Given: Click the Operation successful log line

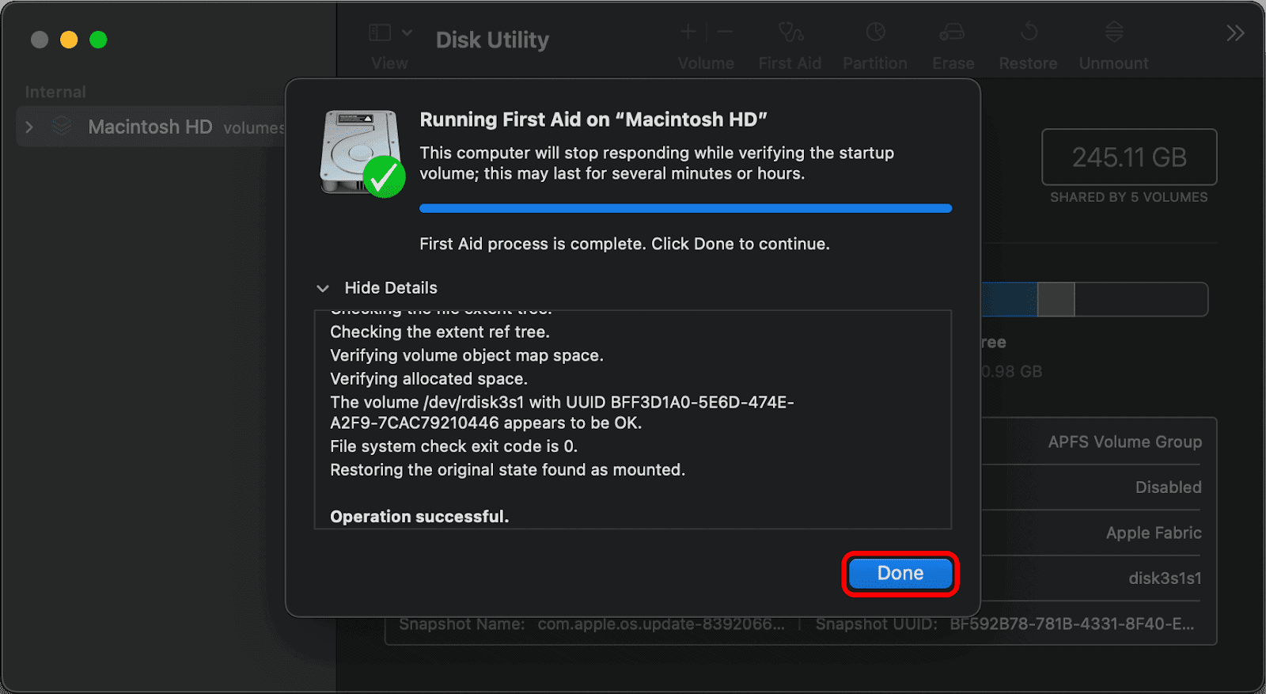Looking at the screenshot, I should (x=419, y=517).
